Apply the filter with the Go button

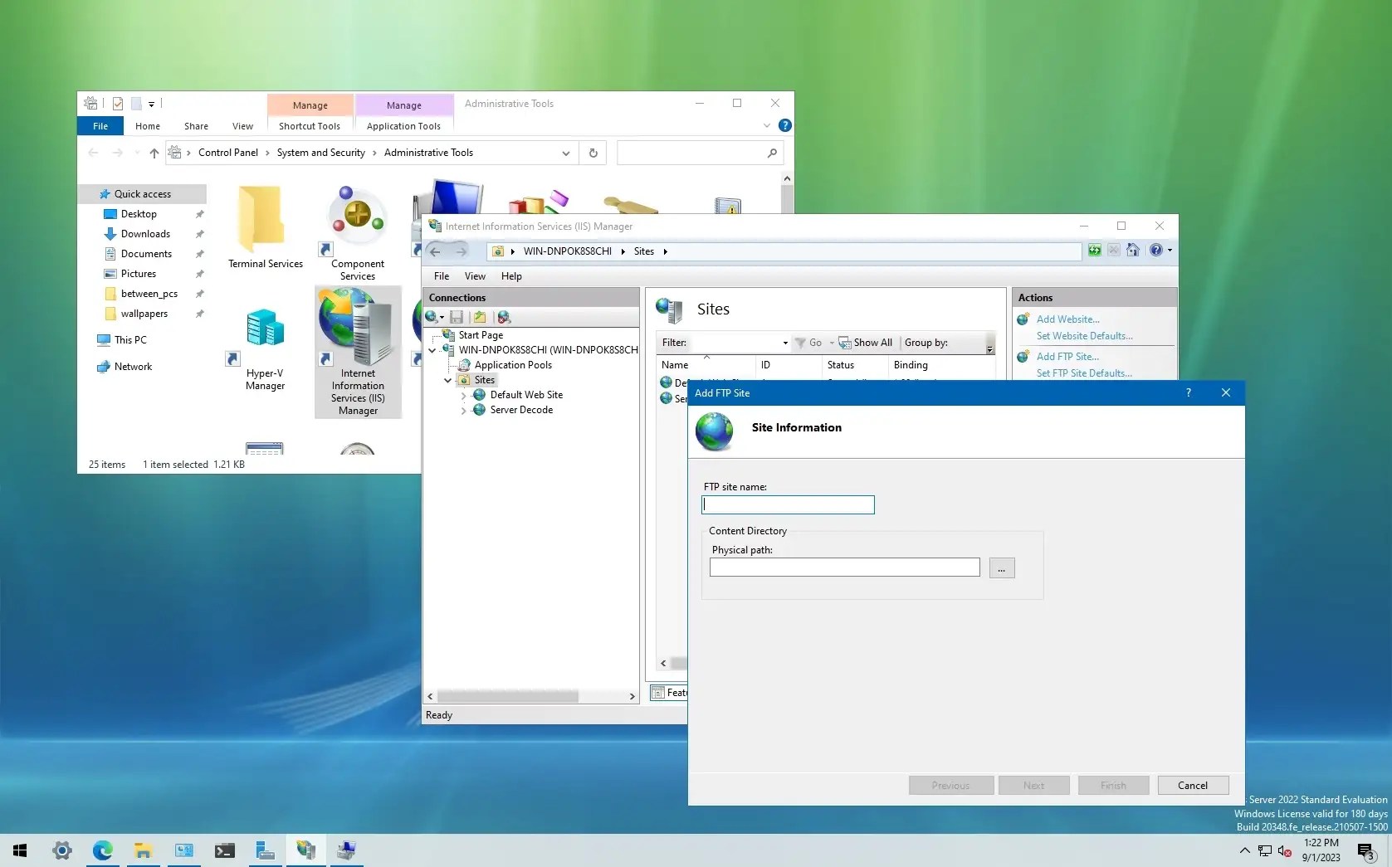811,342
